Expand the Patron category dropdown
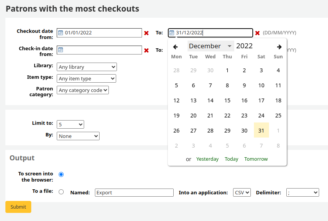Screen dimensions: 328x221 click(83, 90)
